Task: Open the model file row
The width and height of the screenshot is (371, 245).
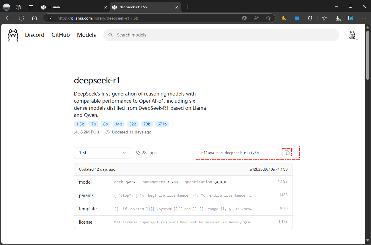Action: pos(183,182)
